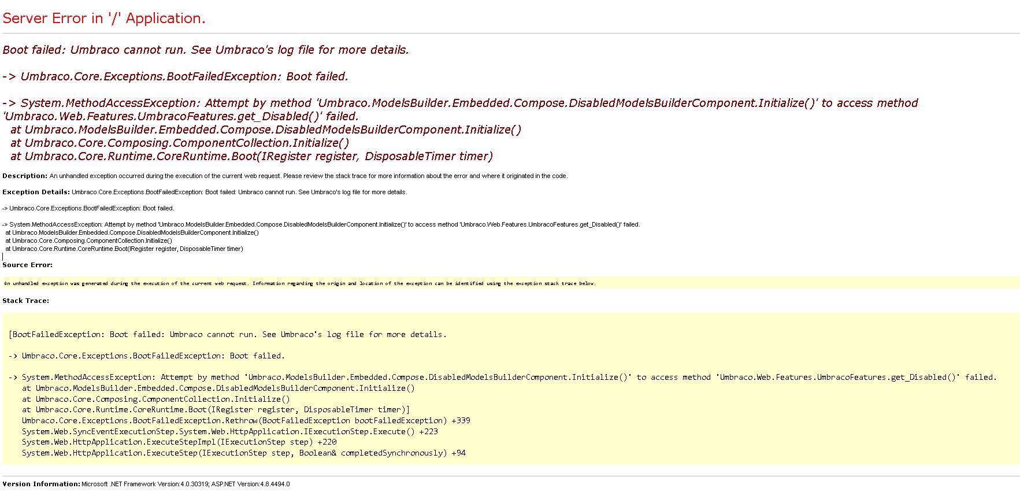Click the "BootFailedException.Rethrow ... +339" stack trace line
This screenshot has width=1020, height=503.
point(246,420)
